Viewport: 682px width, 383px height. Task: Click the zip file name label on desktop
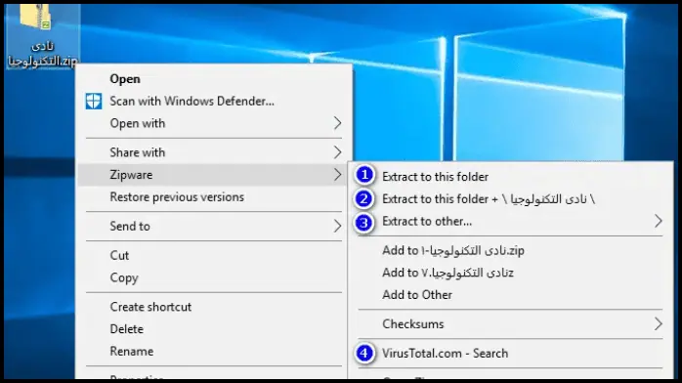point(43,54)
